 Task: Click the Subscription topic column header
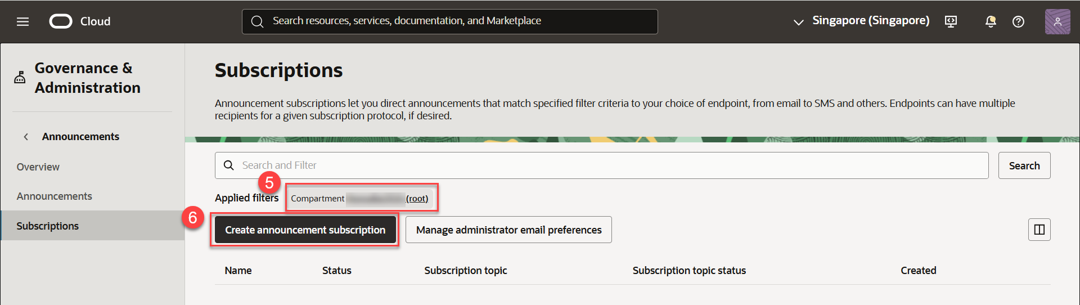click(465, 271)
